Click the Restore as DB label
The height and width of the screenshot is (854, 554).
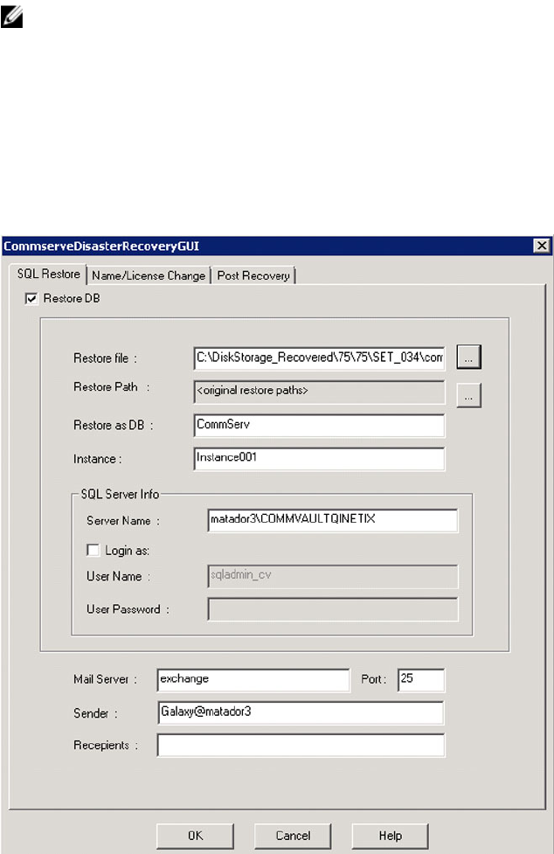tap(114, 425)
